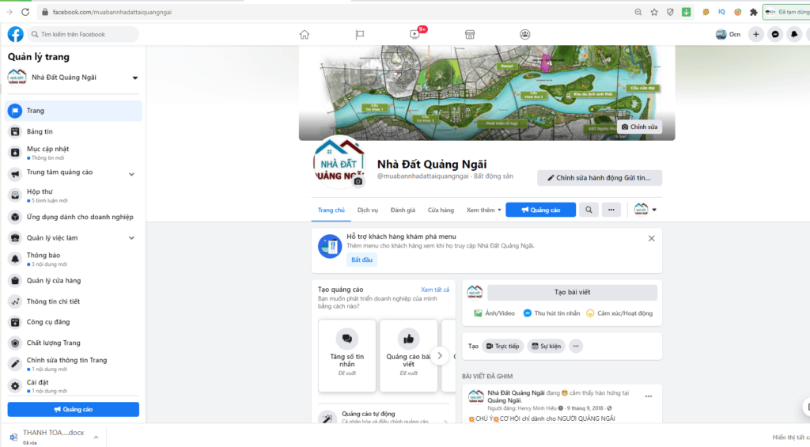Open Hộp thư in sidebar
This screenshot has width=810, height=447.
point(74,195)
